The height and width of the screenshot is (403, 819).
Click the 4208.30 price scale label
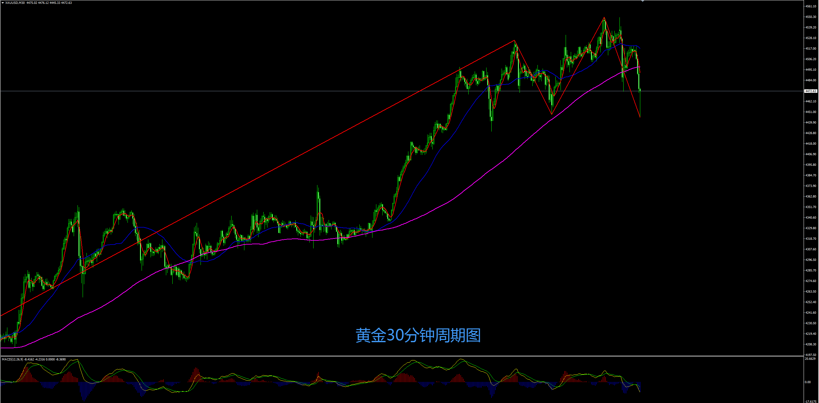[811, 344]
